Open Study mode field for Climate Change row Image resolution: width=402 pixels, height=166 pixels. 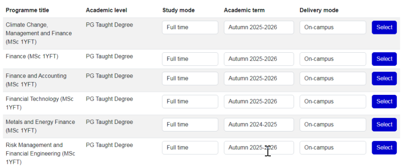190,27
